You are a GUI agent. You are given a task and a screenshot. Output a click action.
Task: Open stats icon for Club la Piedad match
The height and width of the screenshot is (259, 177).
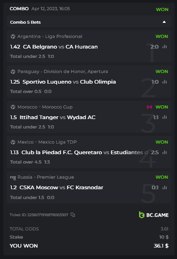[165, 152]
